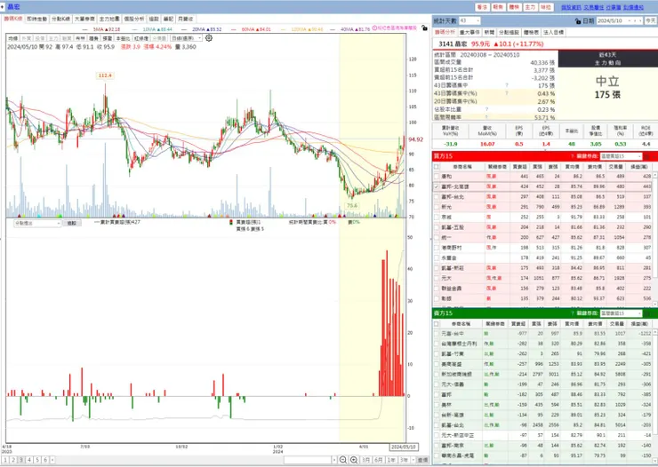Switch to the 主力地圖 tab
The width and height of the screenshot is (658, 467).
pos(109,19)
